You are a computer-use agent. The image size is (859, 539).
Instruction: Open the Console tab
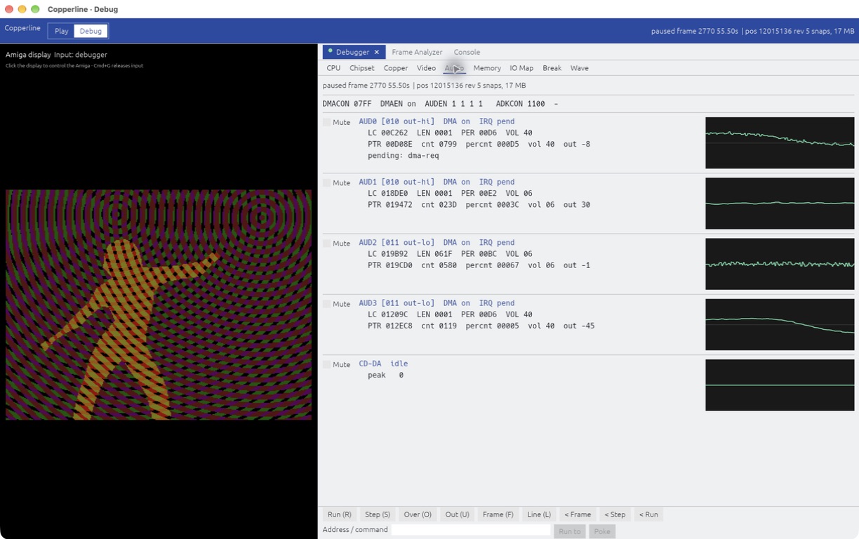(x=467, y=52)
